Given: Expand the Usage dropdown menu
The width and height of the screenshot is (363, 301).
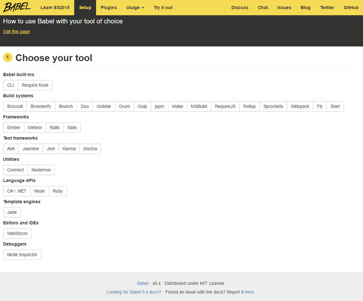Looking at the screenshot, I should (135, 8).
